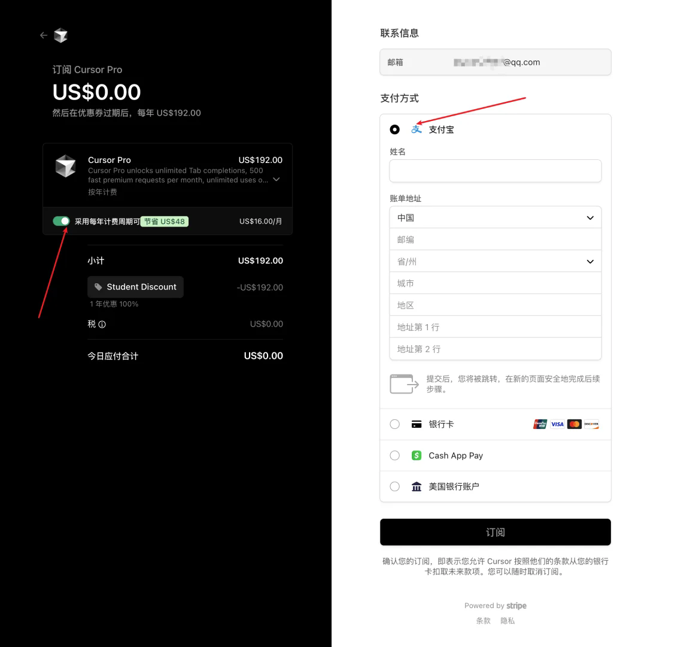Viewport: 699px width, 647px height.
Task: Open the 省/州 province dropdown
Action: [x=496, y=261]
